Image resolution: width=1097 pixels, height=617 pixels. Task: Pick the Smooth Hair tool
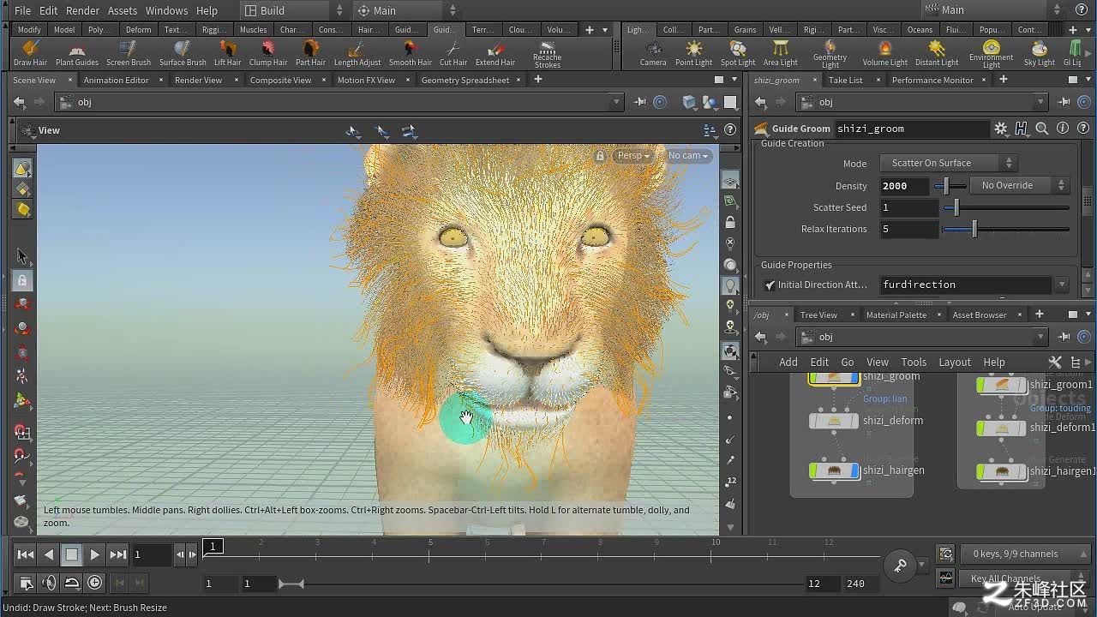[x=411, y=53]
